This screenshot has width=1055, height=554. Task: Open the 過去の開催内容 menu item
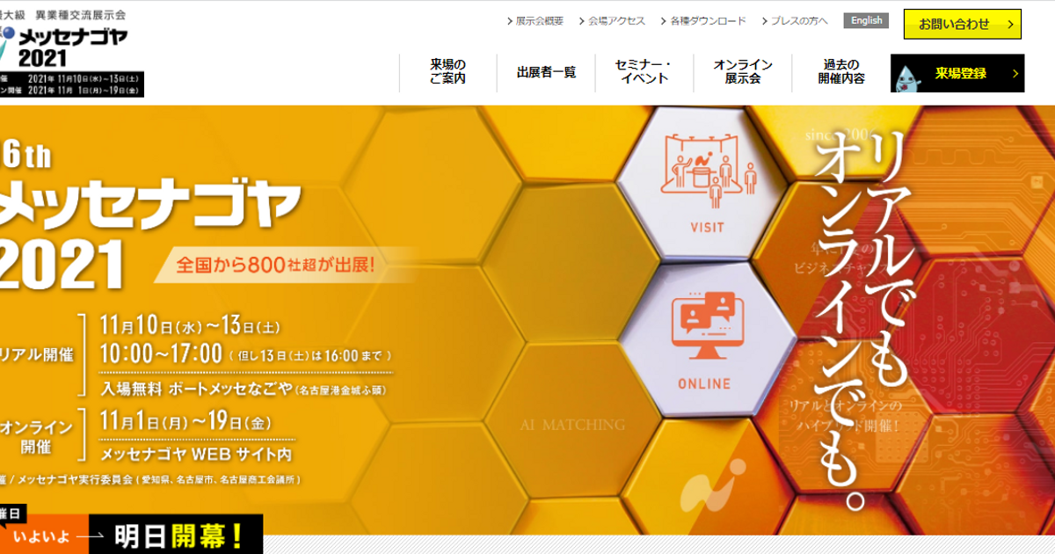coord(841,71)
